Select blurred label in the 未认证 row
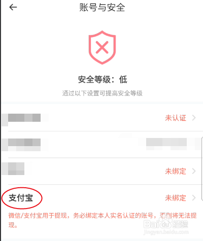The width and height of the screenshot is (203, 241). point(24,118)
